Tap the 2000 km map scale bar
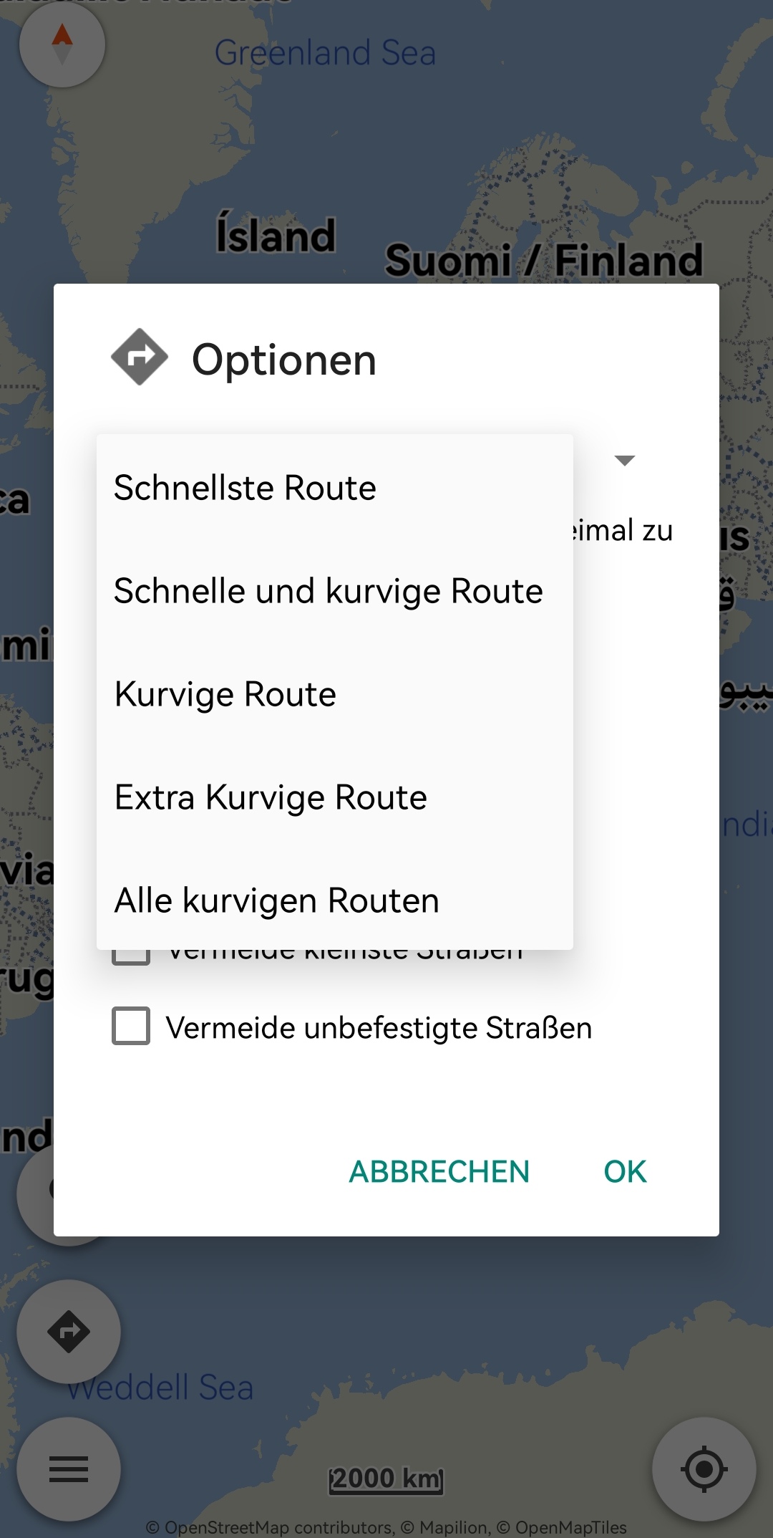The image size is (773, 1538). [x=386, y=1479]
